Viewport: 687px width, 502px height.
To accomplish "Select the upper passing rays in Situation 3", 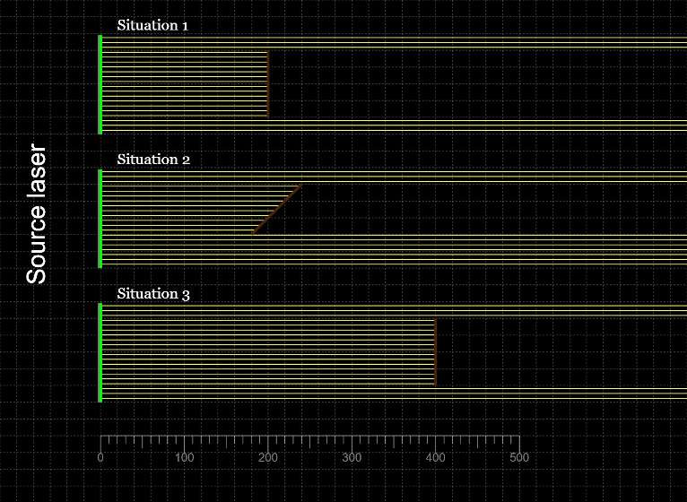I will [x=556, y=310].
